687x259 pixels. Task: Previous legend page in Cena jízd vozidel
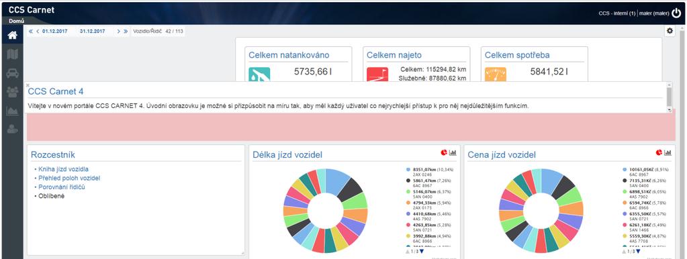624,252
